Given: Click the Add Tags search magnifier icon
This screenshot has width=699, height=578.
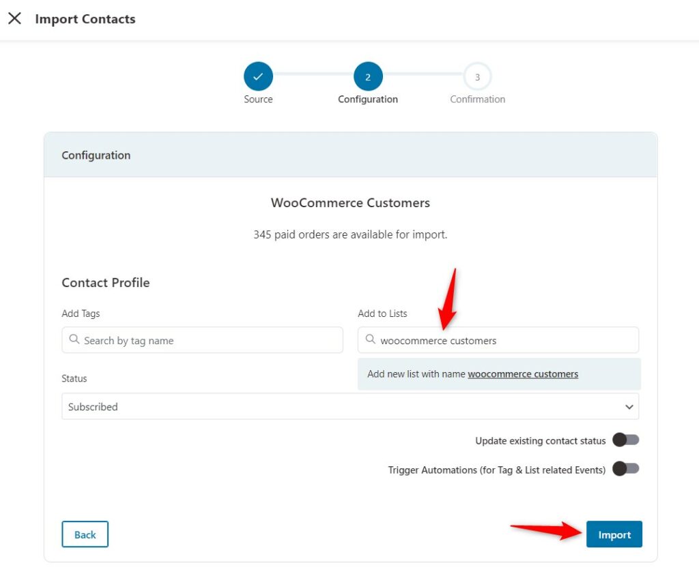Looking at the screenshot, I should 74,339.
